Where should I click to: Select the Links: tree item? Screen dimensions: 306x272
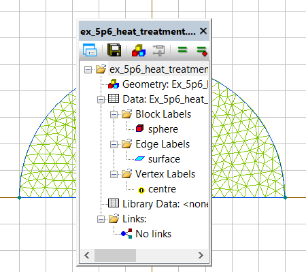pos(135,219)
